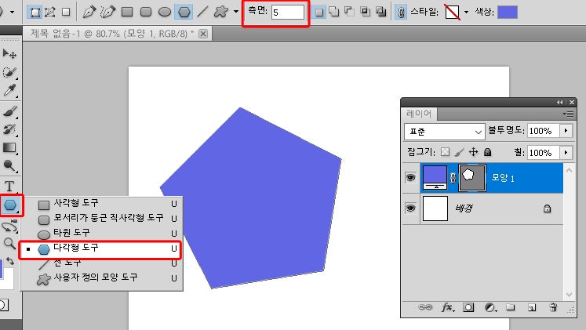Viewport: 586px width, 330px height.
Task: Open the color (색상) swatch in options bar
Action: (508, 12)
